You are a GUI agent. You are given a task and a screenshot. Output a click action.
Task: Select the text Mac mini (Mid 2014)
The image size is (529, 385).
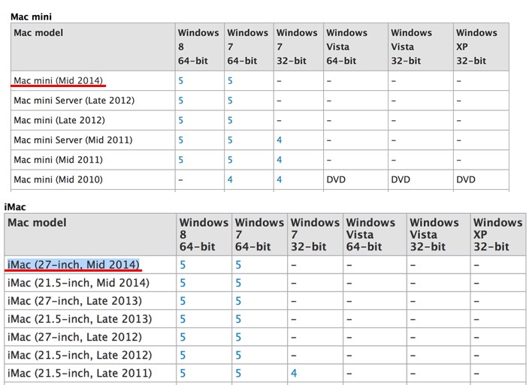coord(58,81)
